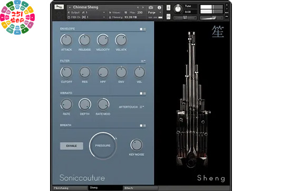Click the BREATH section grey square toggle
Screen dimensions: 282x191
pos(144,125)
